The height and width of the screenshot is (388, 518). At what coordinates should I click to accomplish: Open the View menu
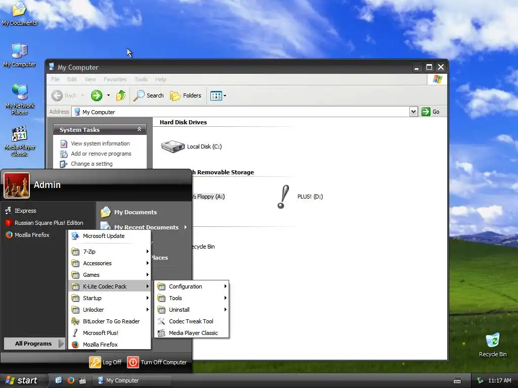pos(90,79)
